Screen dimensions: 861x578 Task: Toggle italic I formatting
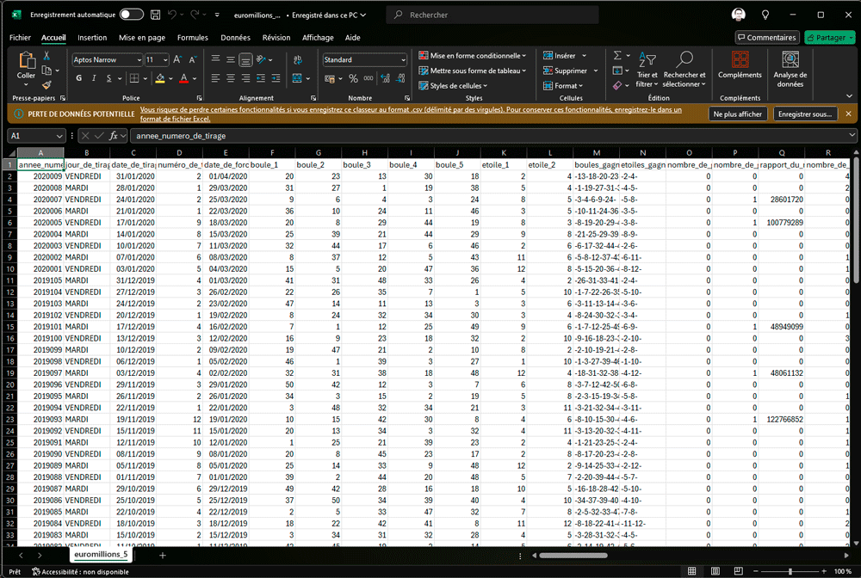click(x=94, y=78)
